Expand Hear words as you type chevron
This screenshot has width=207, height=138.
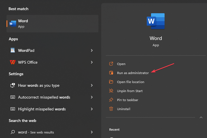[x=92, y=85]
